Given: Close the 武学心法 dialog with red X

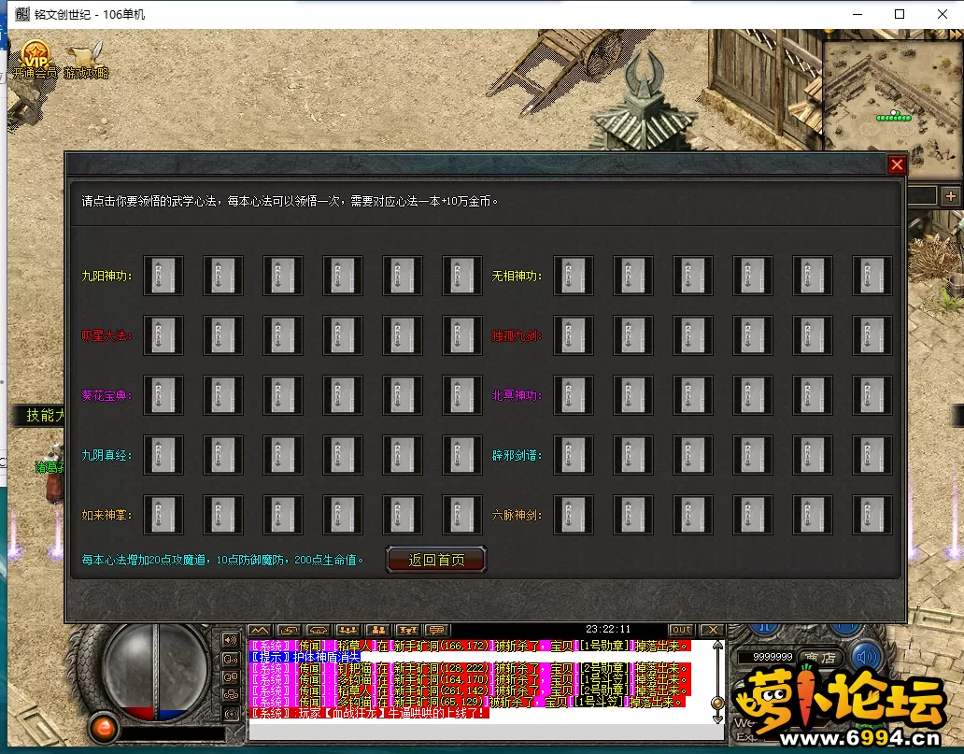Looking at the screenshot, I should click(897, 164).
